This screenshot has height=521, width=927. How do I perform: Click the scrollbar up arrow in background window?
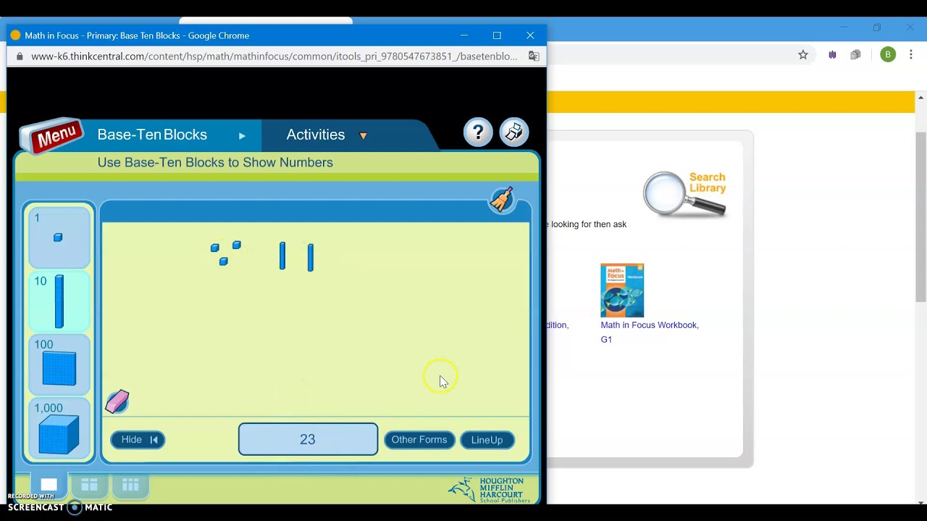click(x=921, y=97)
